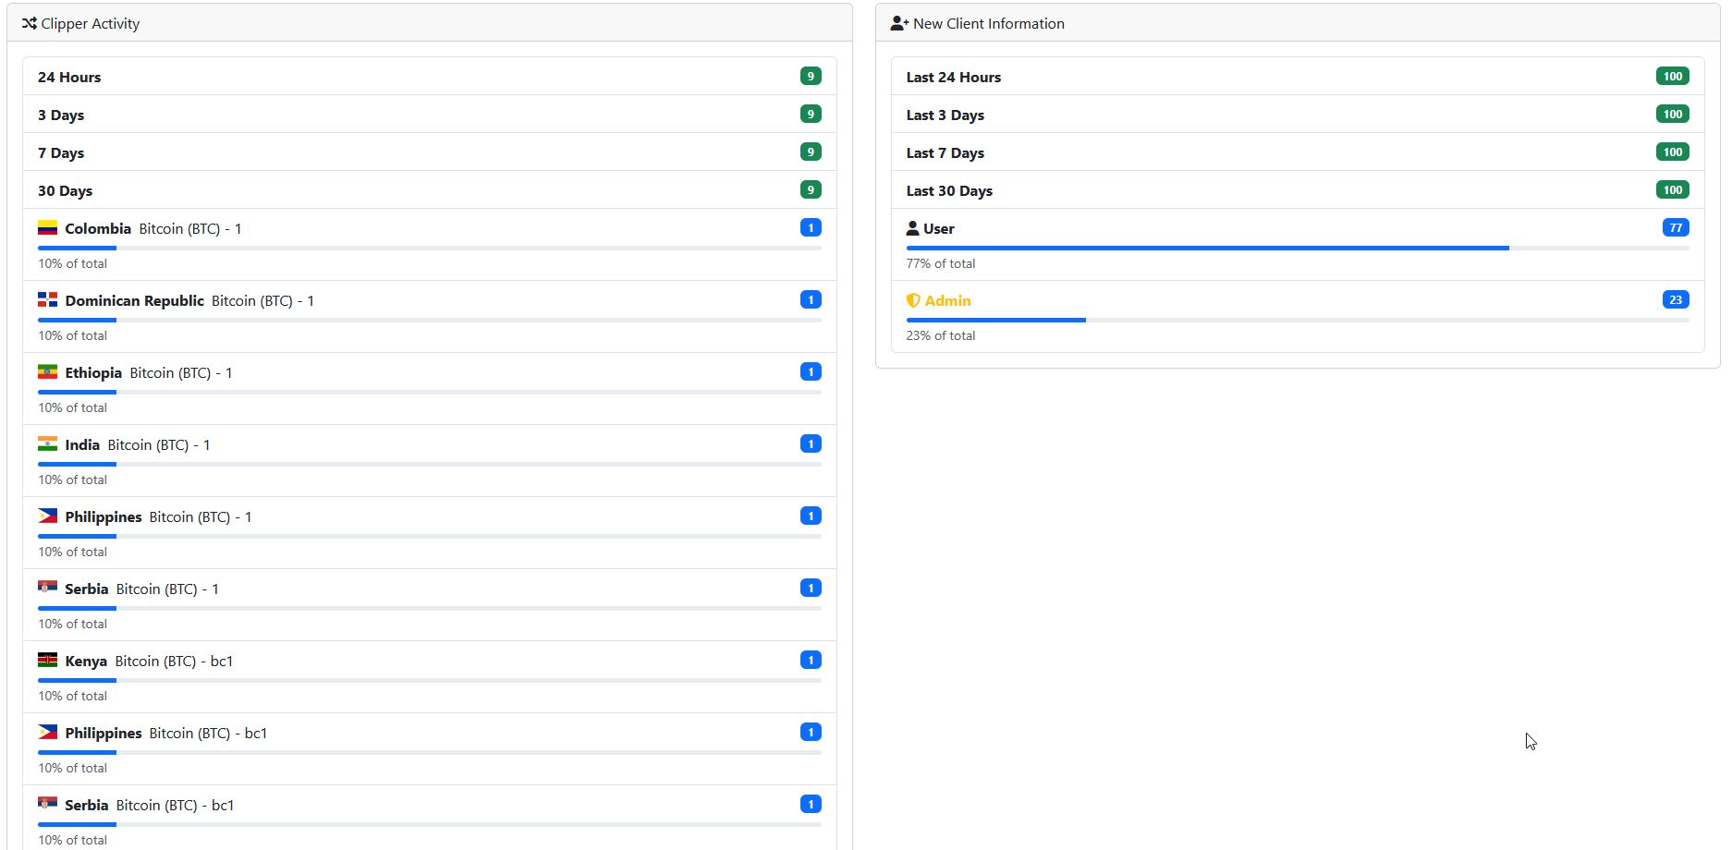Click the Admin label link
This screenshot has width=1732, height=850.
(x=947, y=300)
